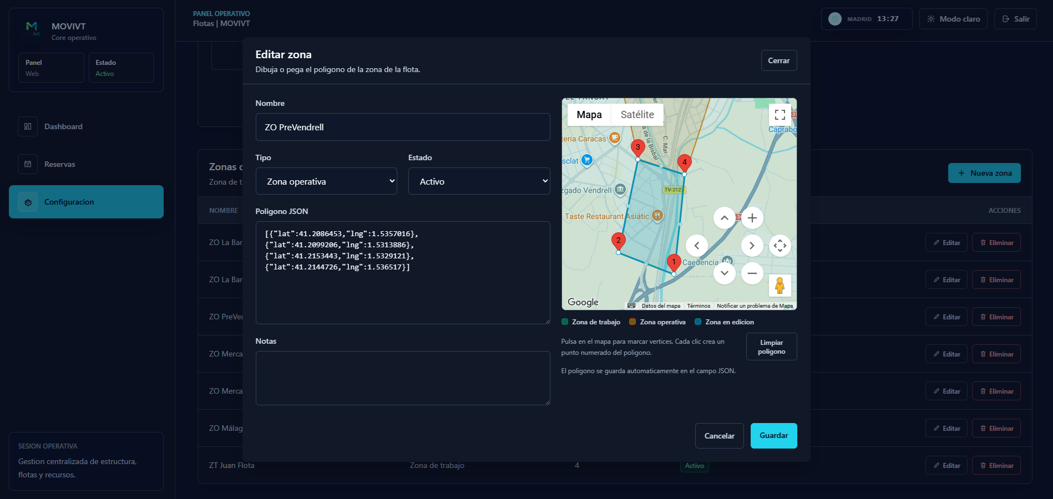Viewport: 1053px width, 499px height.
Task: Click the Zona de trabajo legend swatch
Action: click(x=565, y=322)
